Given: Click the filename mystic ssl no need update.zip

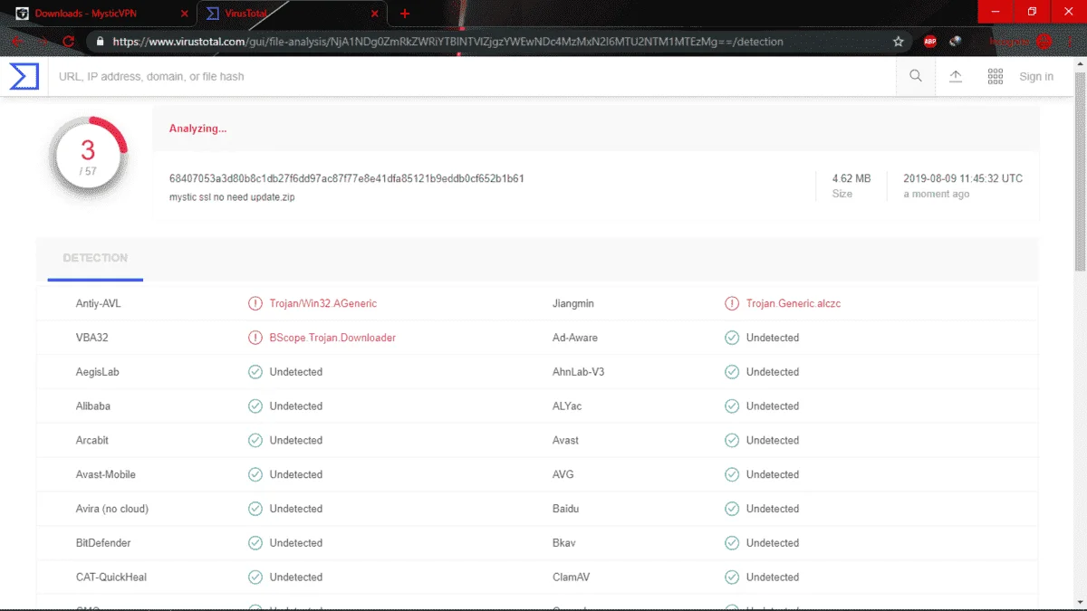Looking at the screenshot, I should 232,197.
